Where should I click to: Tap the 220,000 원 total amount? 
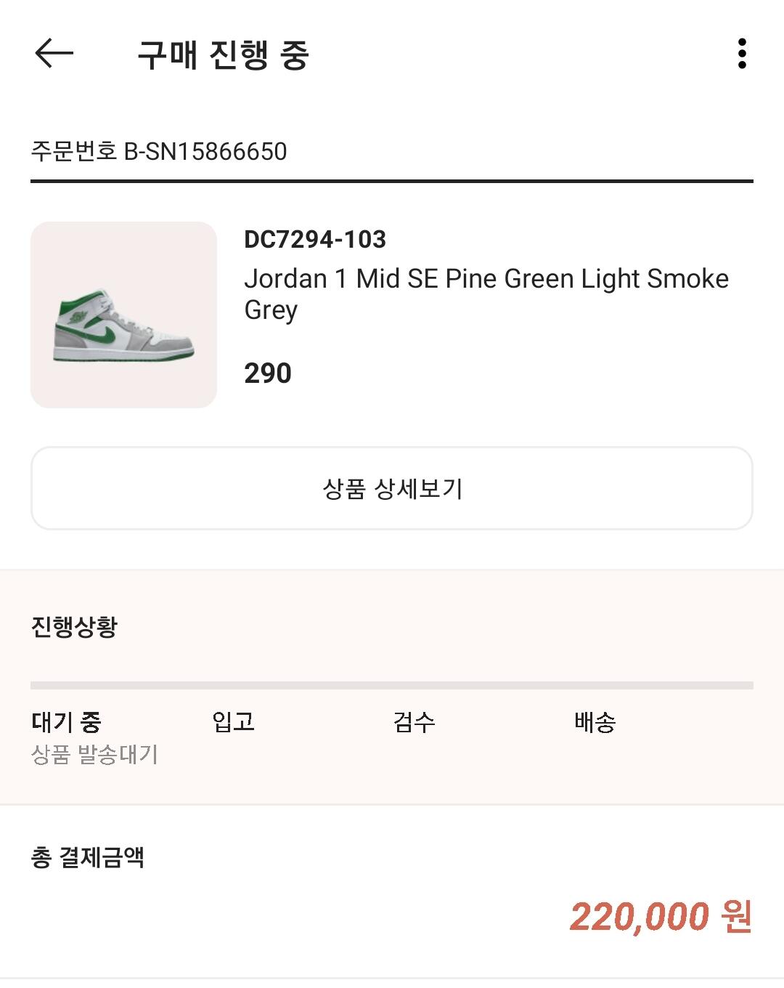pyautogui.click(x=661, y=916)
